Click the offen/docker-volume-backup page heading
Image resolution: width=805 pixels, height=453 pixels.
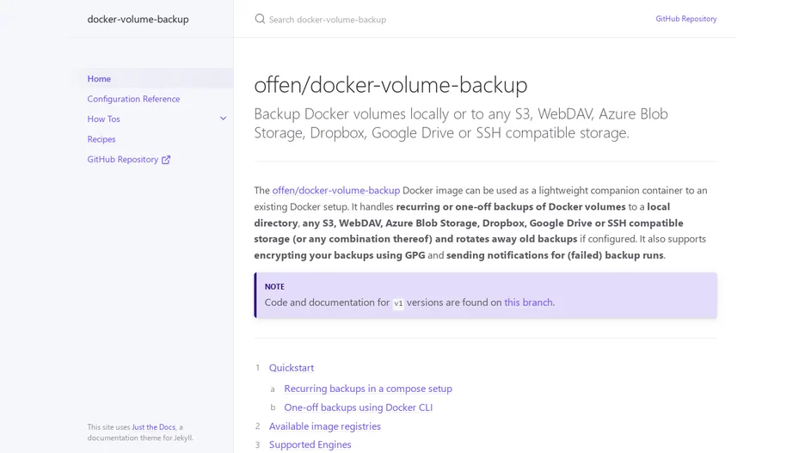point(390,84)
